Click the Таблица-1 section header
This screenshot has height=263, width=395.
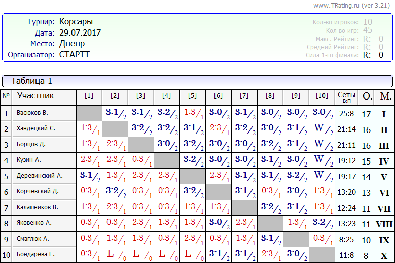click(31, 81)
